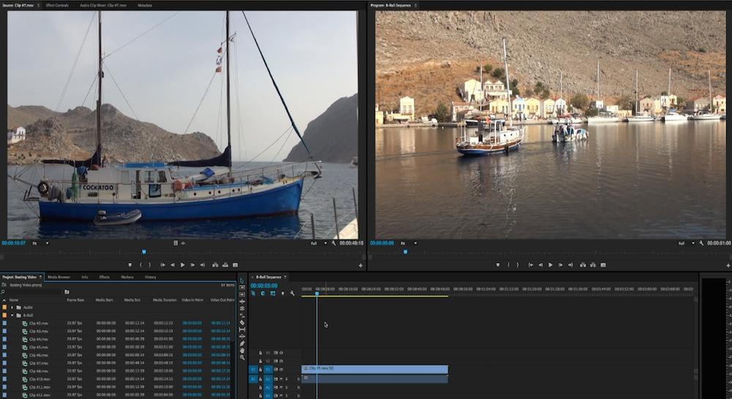Viewport: 732px width, 399px height.
Task: Select the Zoom tool in the toolbar
Action: [x=242, y=357]
